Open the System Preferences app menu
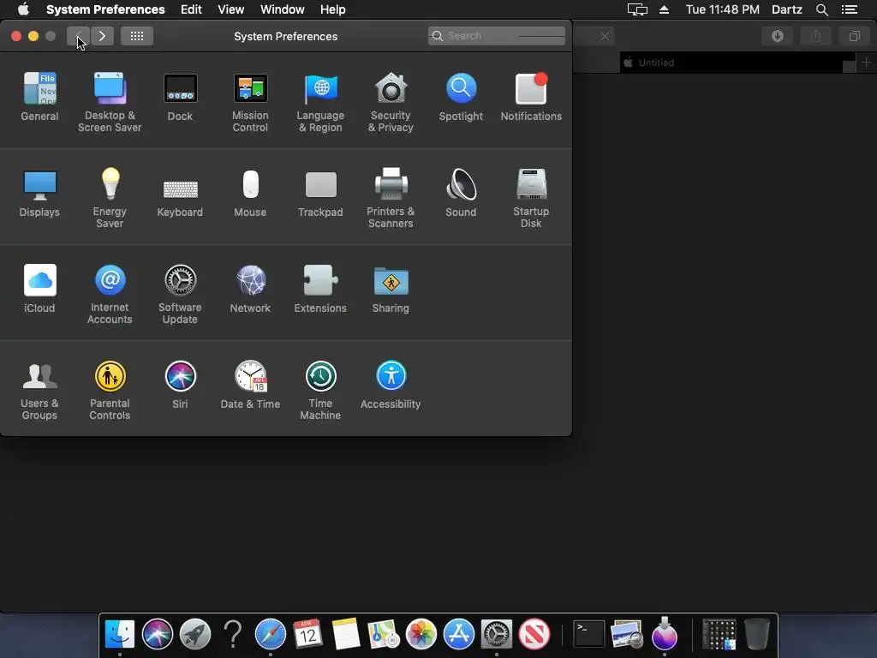Viewport: 877px width, 658px height. tap(105, 9)
